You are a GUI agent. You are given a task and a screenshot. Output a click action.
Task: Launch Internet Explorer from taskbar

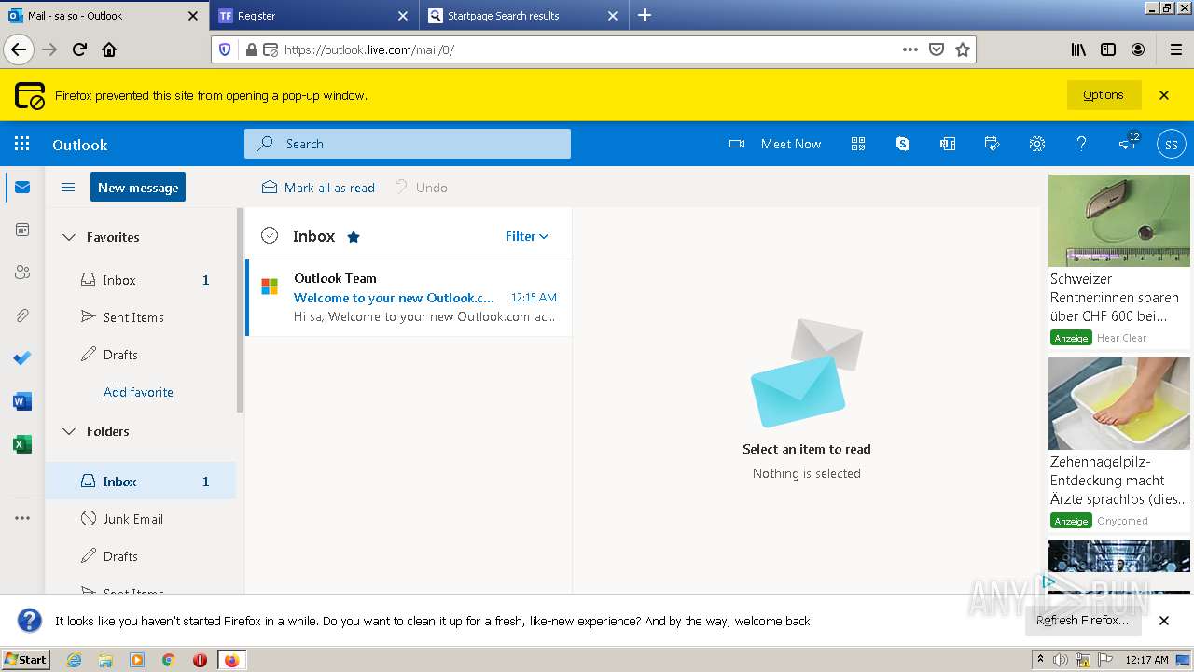[75, 660]
